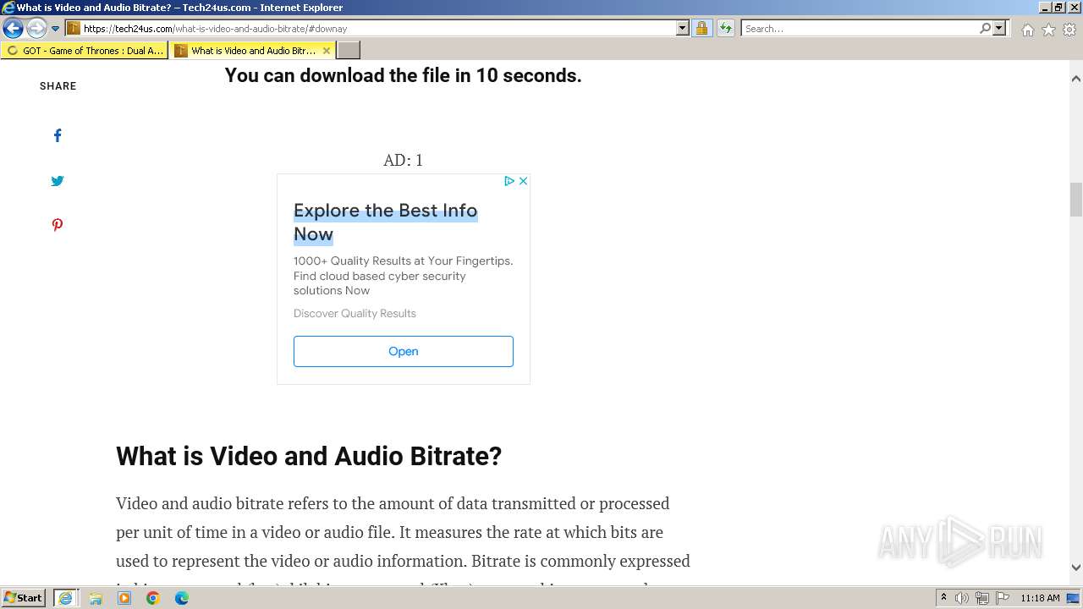Launch Edge from the taskbar
The width and height of the screenshot is (1083, 609).
[x=182, y=598]
